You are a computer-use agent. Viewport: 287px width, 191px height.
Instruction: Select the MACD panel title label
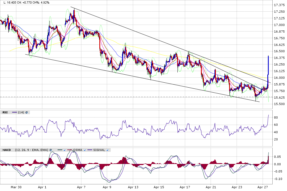[x=7, y=150]
